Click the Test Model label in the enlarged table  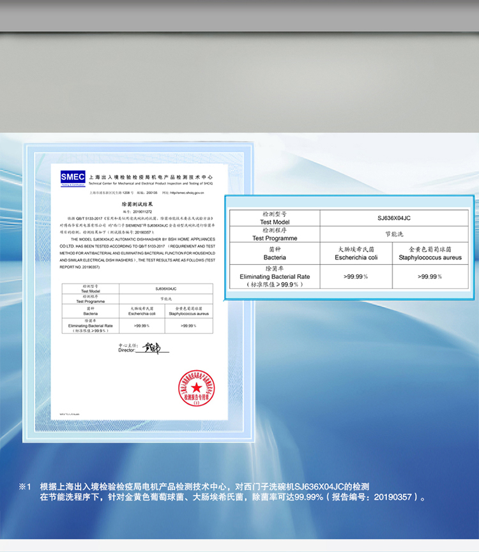(x=275, y=222)
